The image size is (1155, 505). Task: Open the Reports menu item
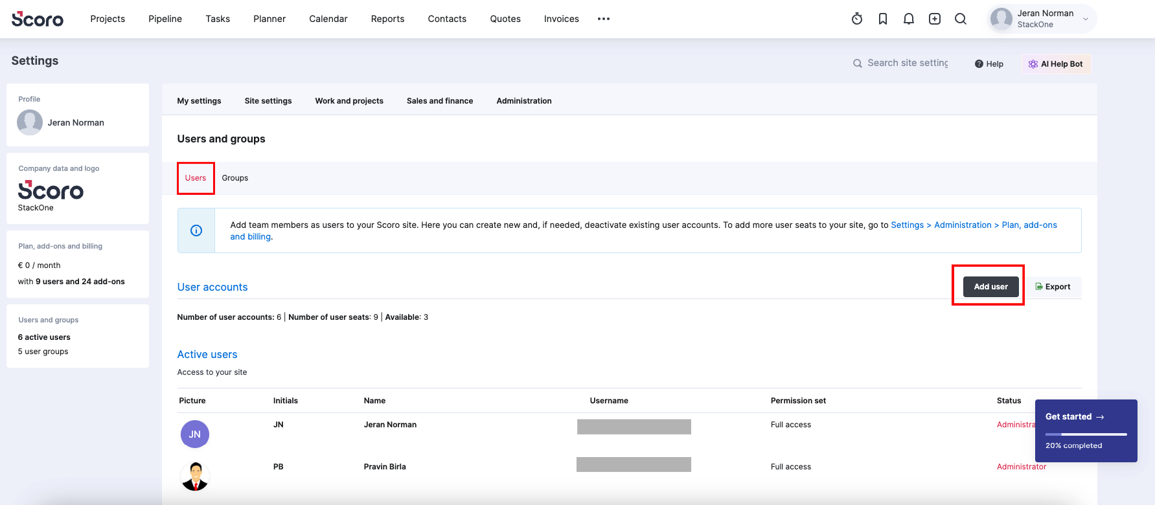[387, 19]
